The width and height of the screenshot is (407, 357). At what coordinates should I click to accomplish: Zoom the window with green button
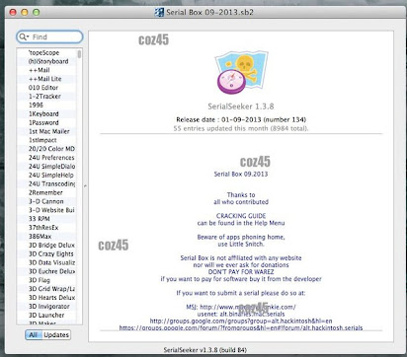[x=37, y=13]
